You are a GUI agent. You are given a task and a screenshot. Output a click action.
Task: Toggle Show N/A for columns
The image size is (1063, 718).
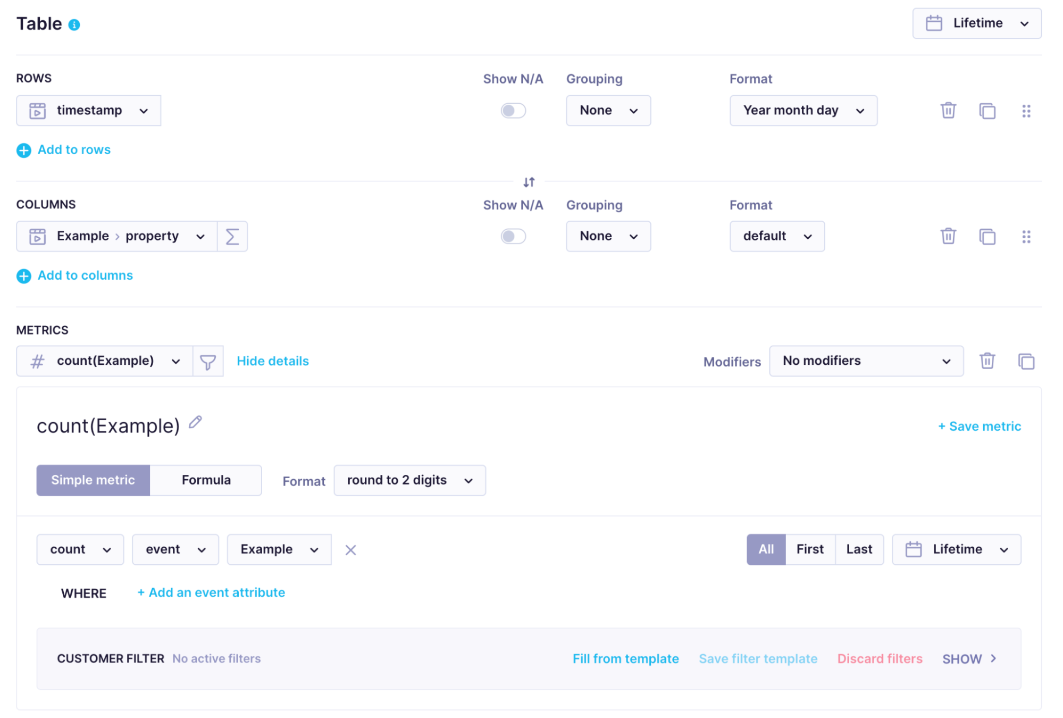pos(513,236)
